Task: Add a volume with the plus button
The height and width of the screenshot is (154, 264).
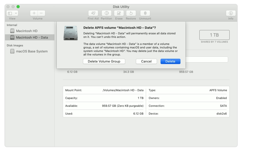Action: (x=34, y=13)
